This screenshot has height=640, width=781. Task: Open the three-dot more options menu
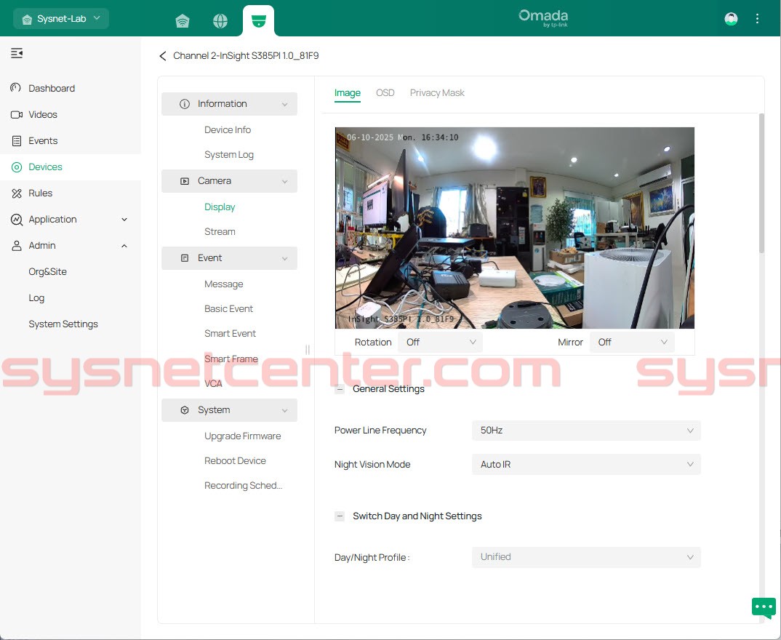pos(758,19)
